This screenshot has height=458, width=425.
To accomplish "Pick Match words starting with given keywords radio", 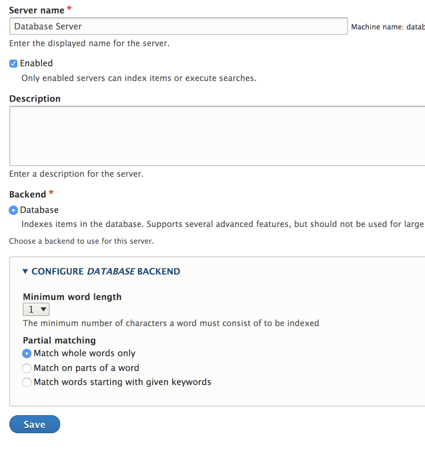I will click(x=27, y=382).
